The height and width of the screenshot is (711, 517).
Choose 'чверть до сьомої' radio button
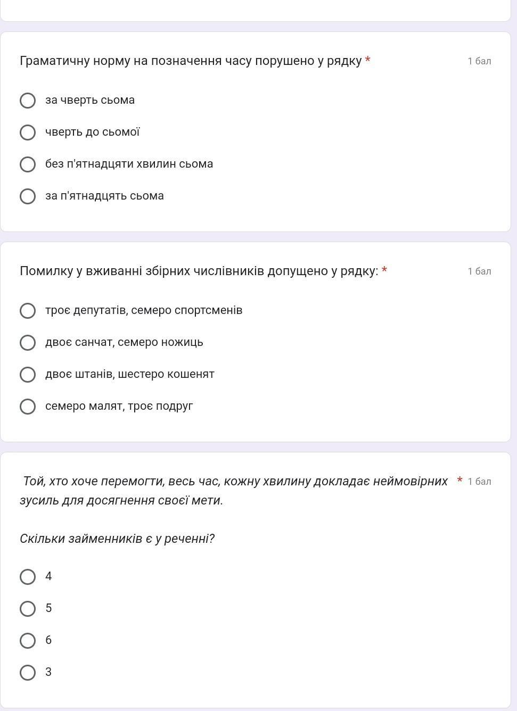(28, 133)
